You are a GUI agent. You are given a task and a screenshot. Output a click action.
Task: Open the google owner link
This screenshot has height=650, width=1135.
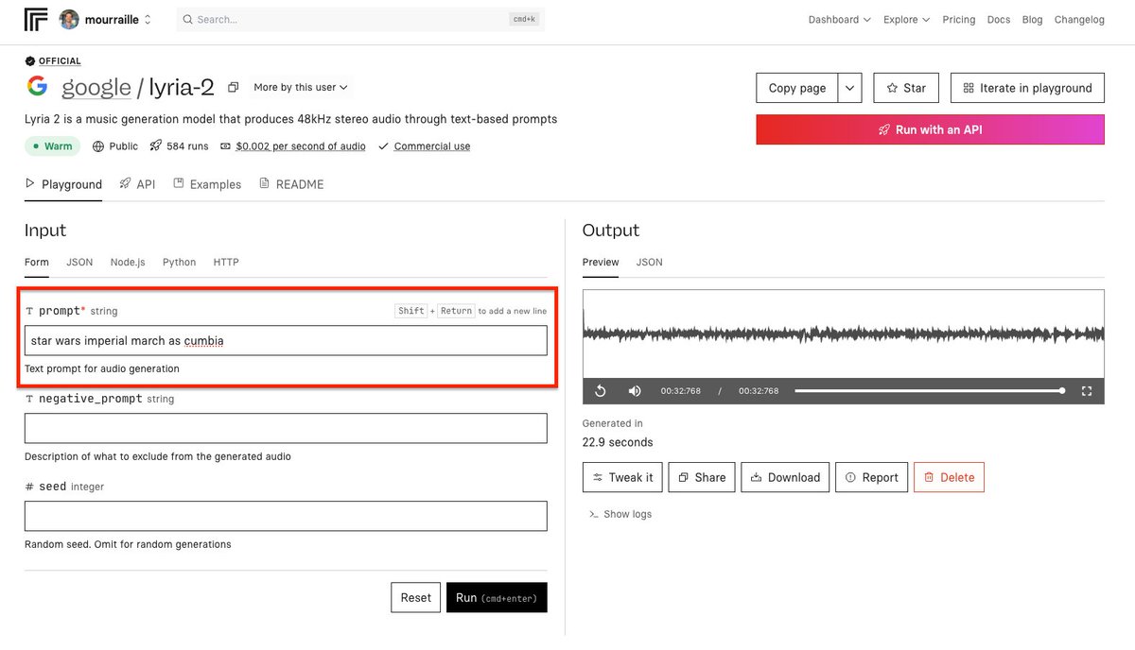96,88
